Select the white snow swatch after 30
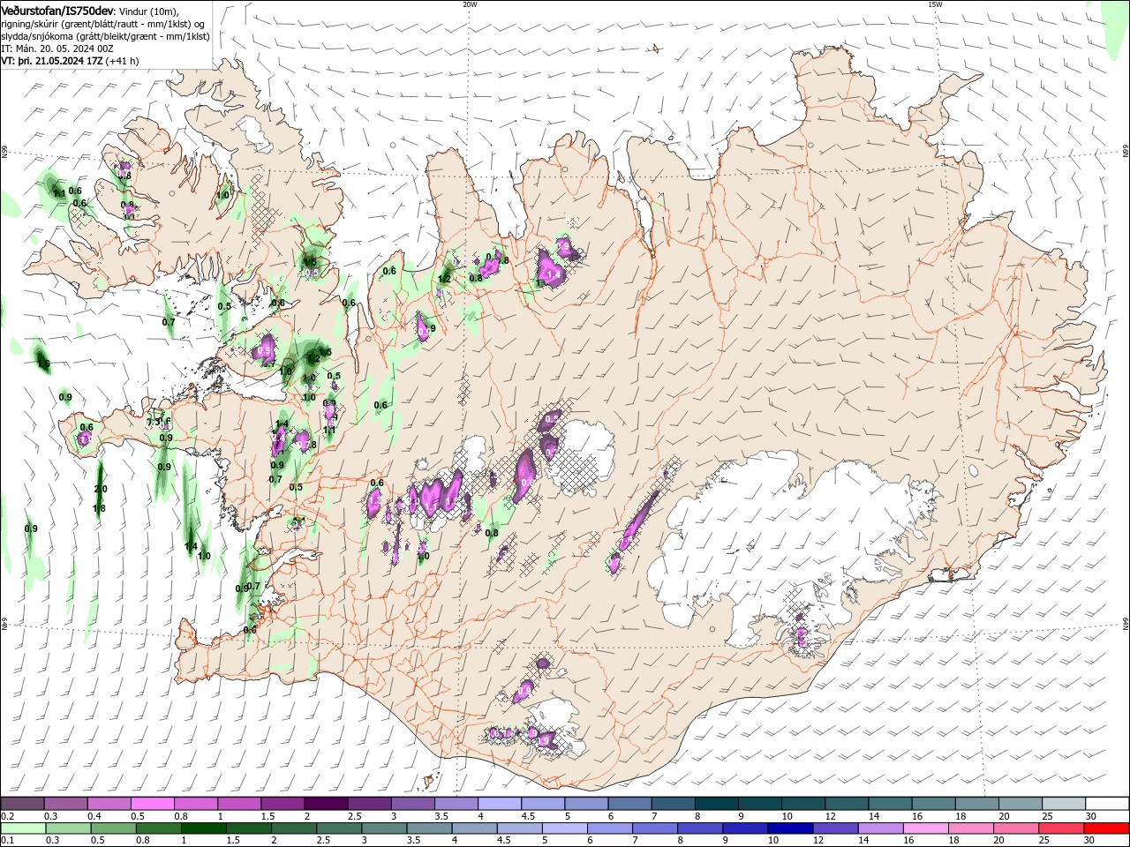1130x847 pixels. click(x=1108, y=804)
